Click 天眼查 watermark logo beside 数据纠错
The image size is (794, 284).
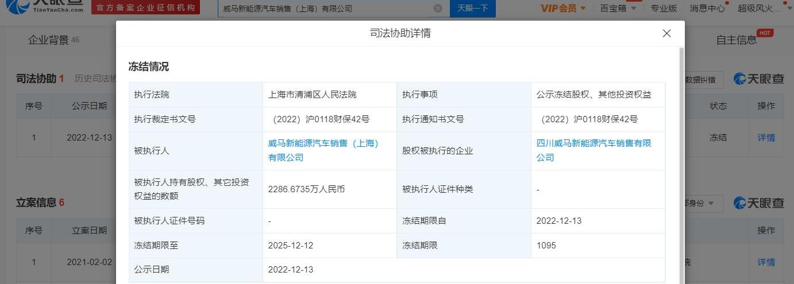click(x=759, y=79)
